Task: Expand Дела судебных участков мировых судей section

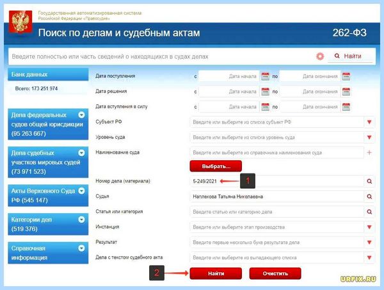Action: [81, 153]
